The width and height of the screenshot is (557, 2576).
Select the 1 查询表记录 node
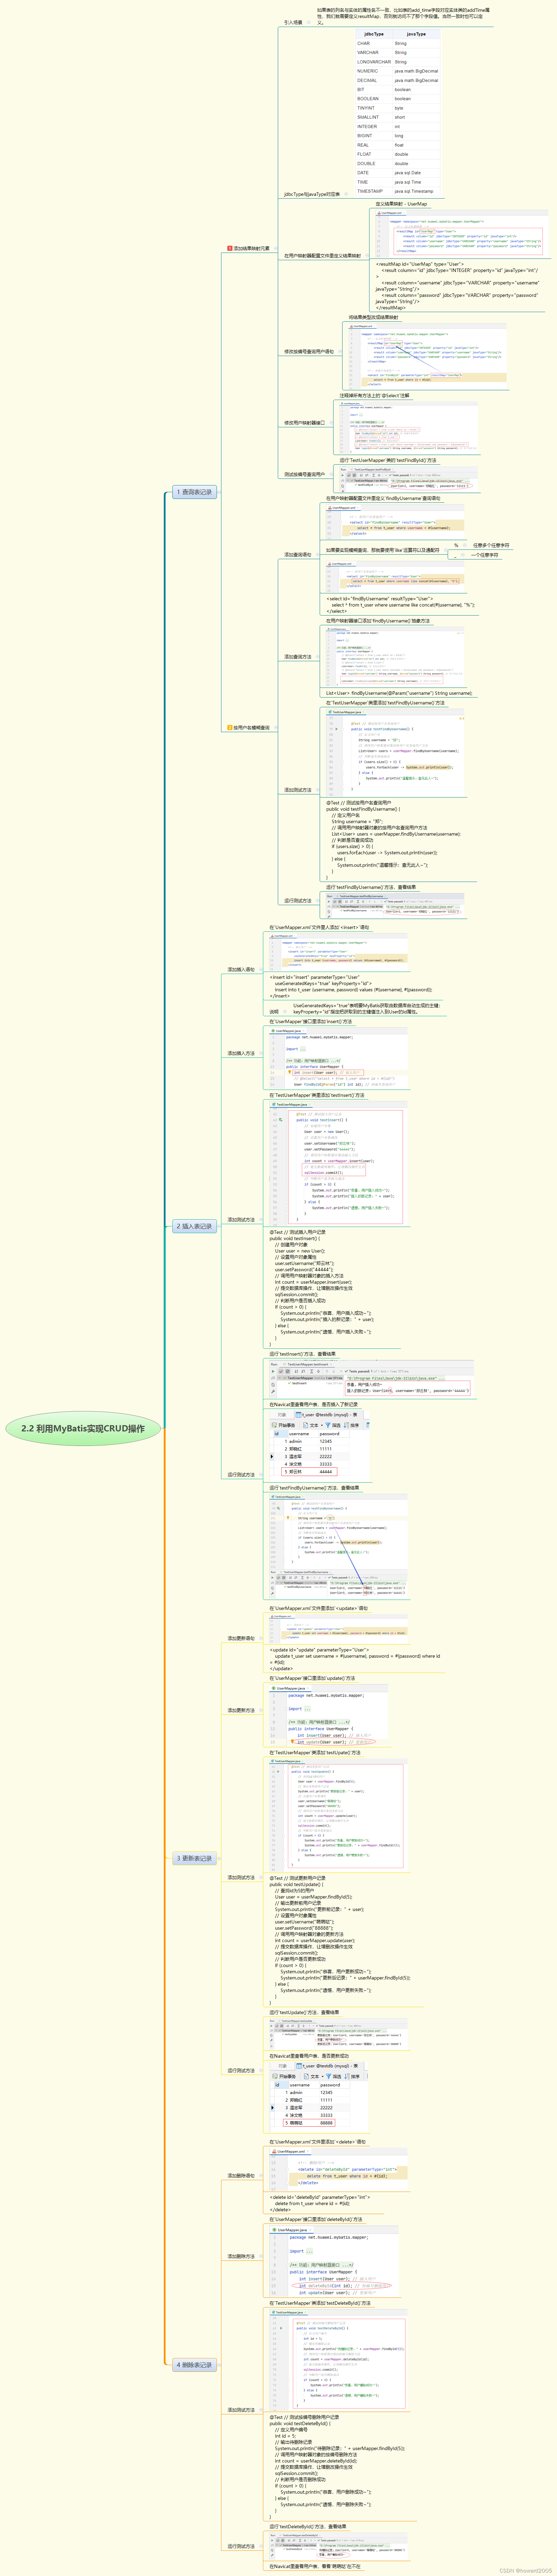click(194, 492)
